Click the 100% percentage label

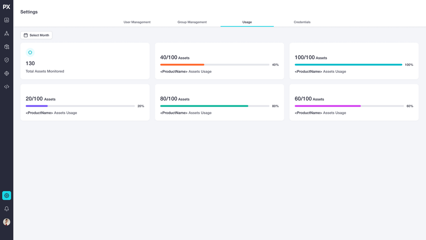pyautogui.click(x=409, y=65)
